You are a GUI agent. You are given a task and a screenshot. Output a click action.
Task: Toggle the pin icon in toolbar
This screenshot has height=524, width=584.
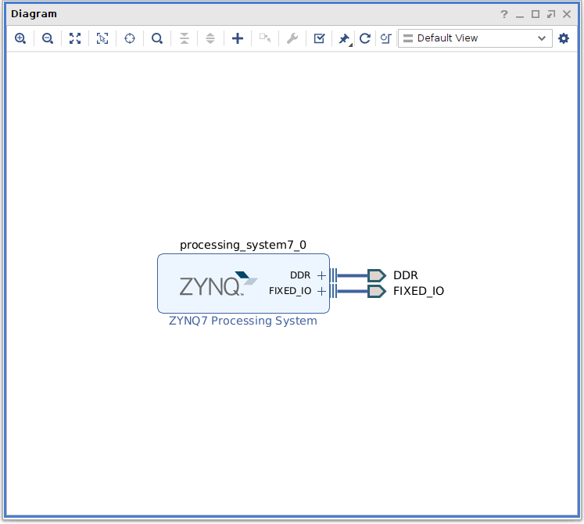tap(344, 38)
